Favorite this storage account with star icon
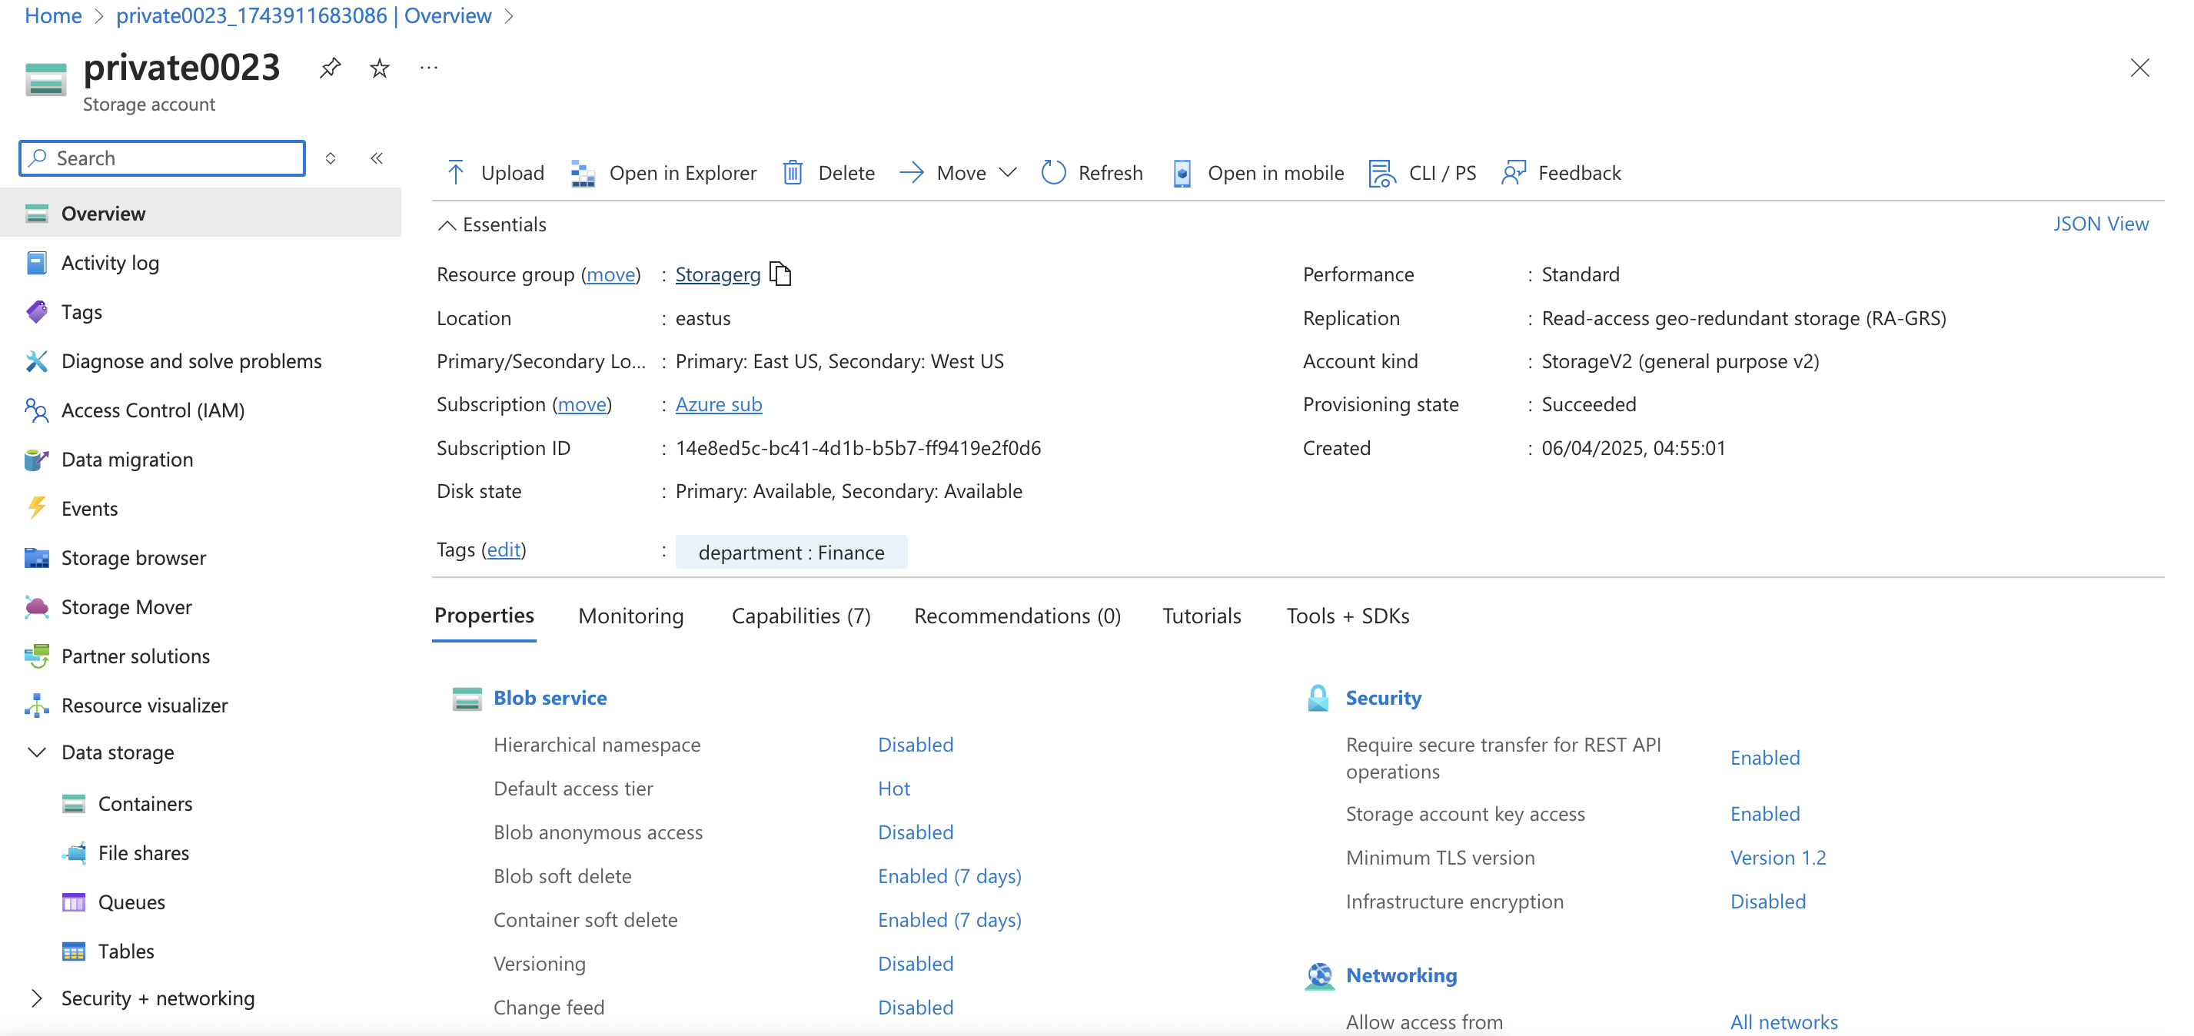 [380, 68]
